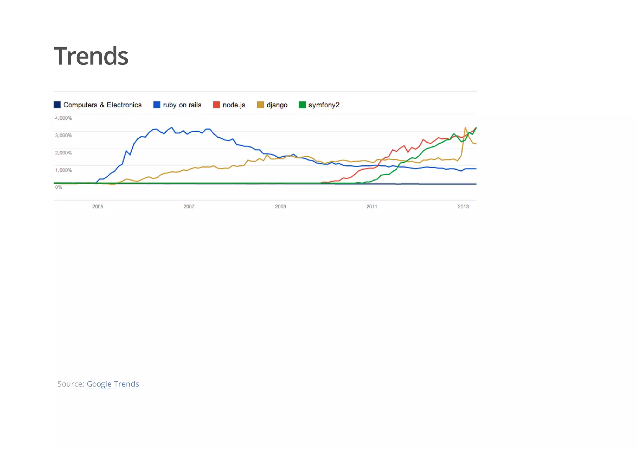Click the 2007 x-axis year label
The image size is (638, 450).
(x=189, y=206)
